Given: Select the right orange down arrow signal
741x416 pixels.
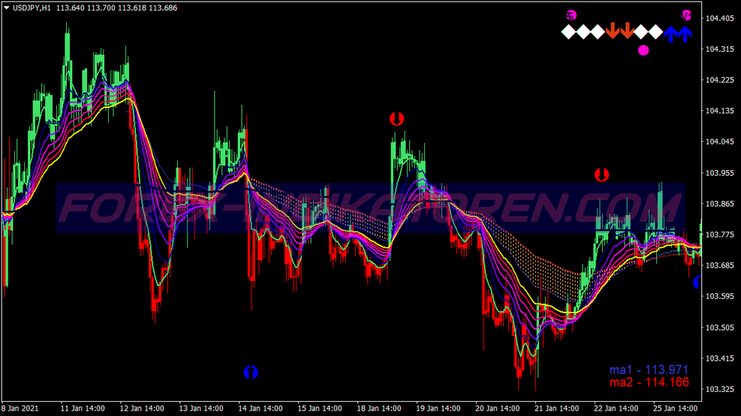Looking at the screenshot, I should (627, 31).
